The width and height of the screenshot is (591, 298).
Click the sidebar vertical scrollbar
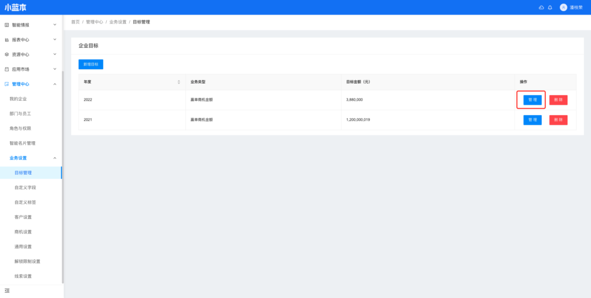tap(62, 173)
